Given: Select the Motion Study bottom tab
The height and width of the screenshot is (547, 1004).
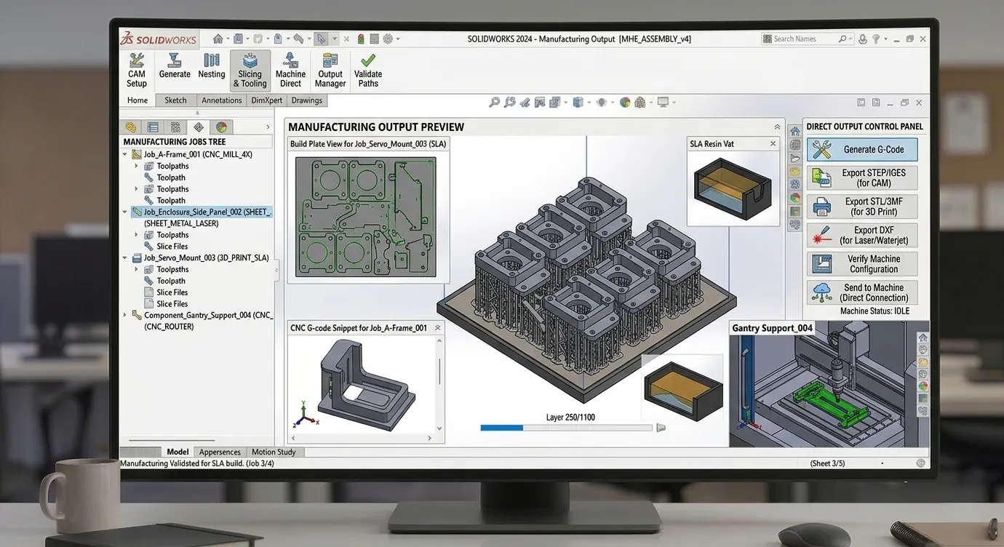Looking at the screenshot, I should pyautogui.click(x=274, y=452).
